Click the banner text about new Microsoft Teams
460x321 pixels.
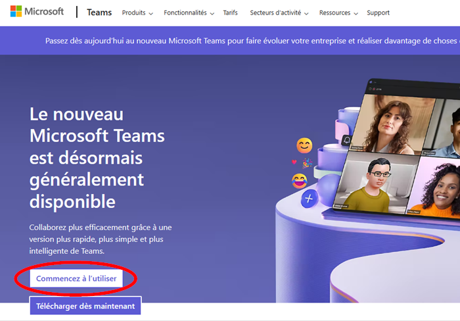pos(252,41)
